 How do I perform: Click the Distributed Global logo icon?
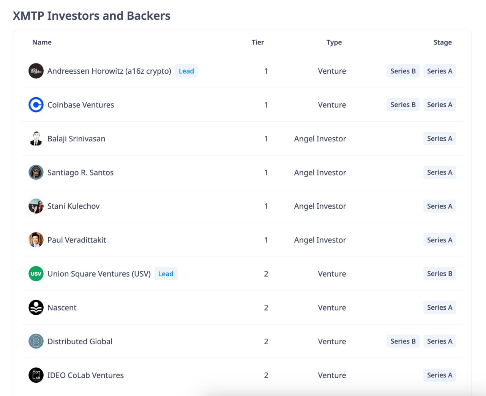coord(36,341)
